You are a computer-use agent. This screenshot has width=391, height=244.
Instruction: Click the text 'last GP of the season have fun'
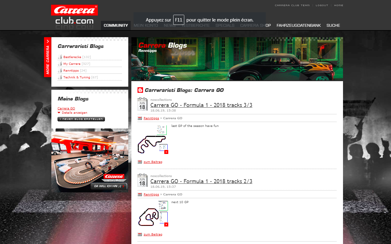tap(195, 126)
